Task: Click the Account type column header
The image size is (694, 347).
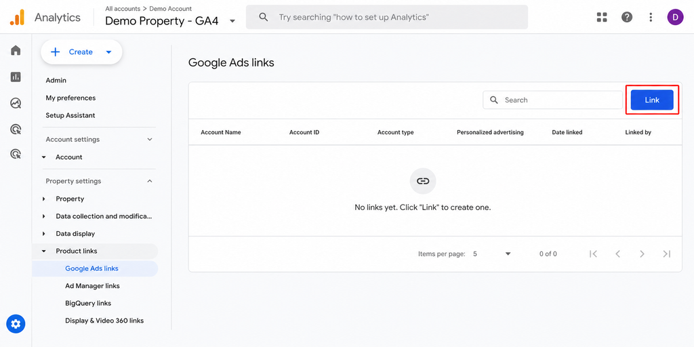Action: pyautogui.click(x=395, y=132)
